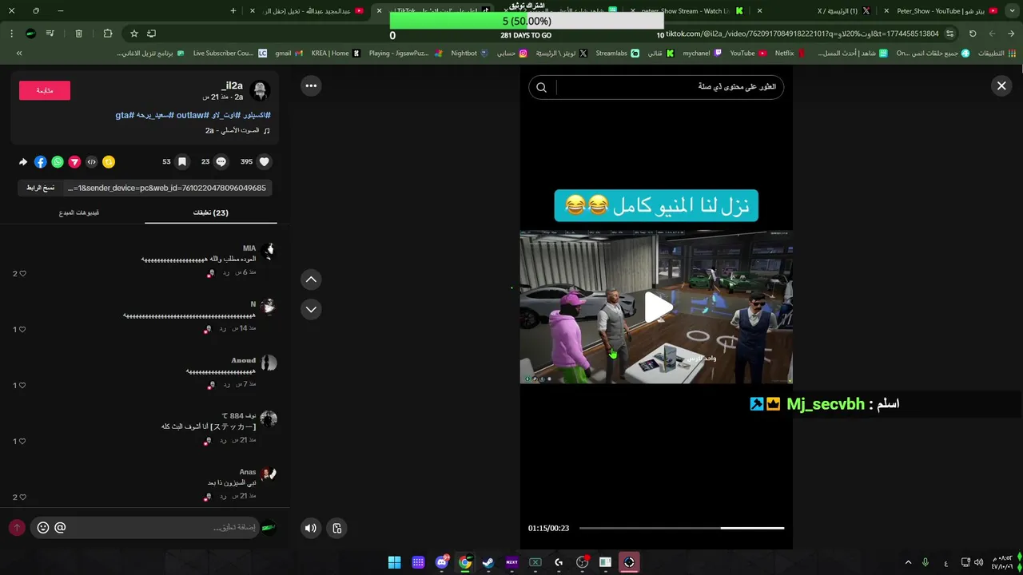
Task: Follow the _il2a creator
Action: (45, 90)
